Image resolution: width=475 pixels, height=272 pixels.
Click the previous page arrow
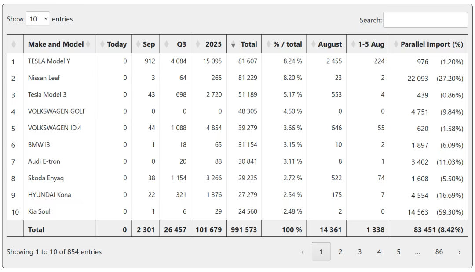coord(302,252)
